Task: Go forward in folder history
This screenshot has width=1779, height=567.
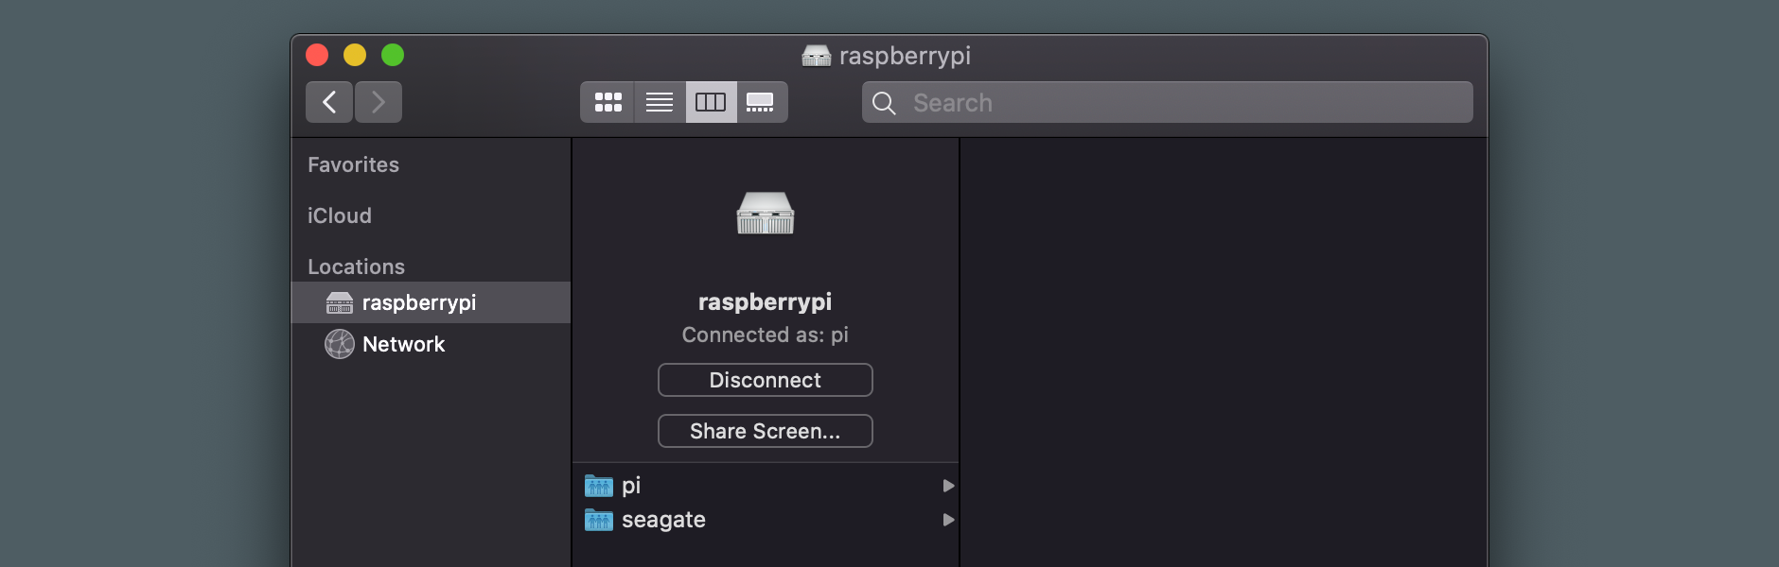Action: point(379,102)
